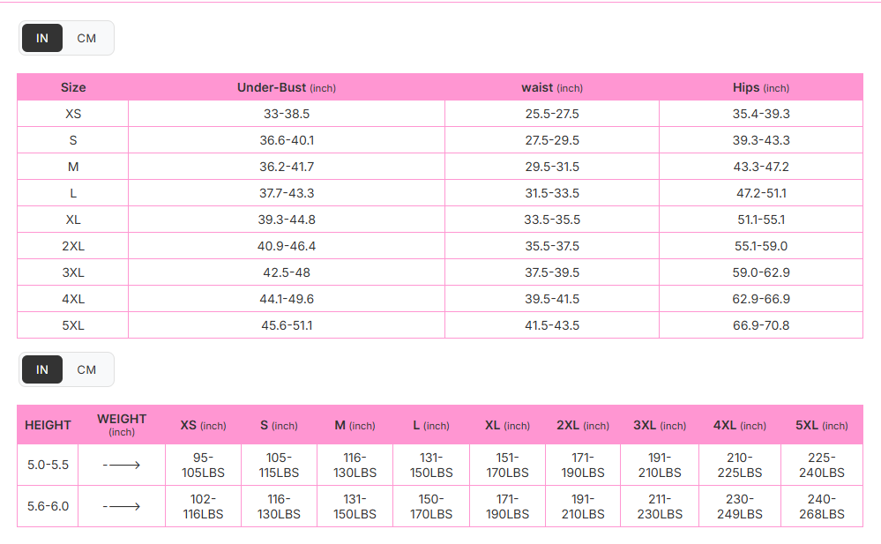This screenshot has width=881, height=544.
Task: Click the 240-268LBS weight cell
Action: 821,506
